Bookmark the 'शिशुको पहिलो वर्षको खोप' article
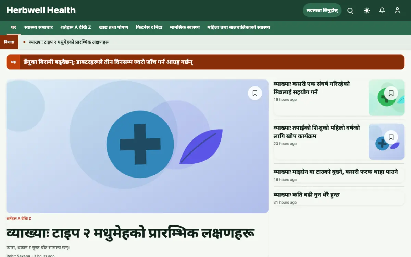The height and width of the screenshot is (257, 411). tap(391, 137)
